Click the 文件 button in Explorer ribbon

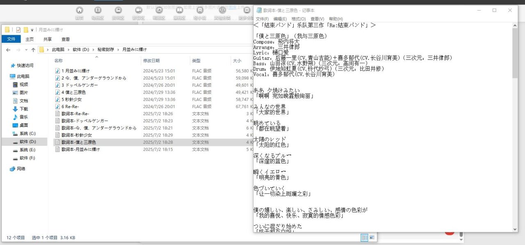11,39
